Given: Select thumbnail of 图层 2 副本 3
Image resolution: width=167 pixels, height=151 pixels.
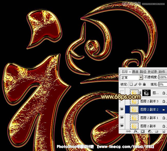Looking at the screenshot, I should coord(134,101).
